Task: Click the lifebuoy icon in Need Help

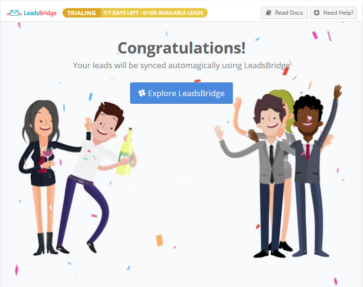Action: (x=317, y=13)
